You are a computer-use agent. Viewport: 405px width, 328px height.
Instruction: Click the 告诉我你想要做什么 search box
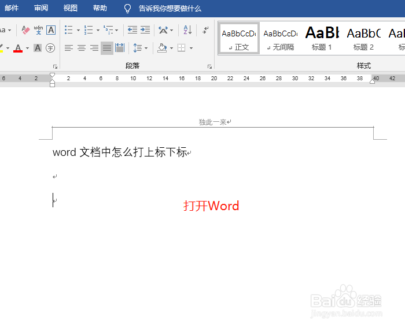pos(170,9)
